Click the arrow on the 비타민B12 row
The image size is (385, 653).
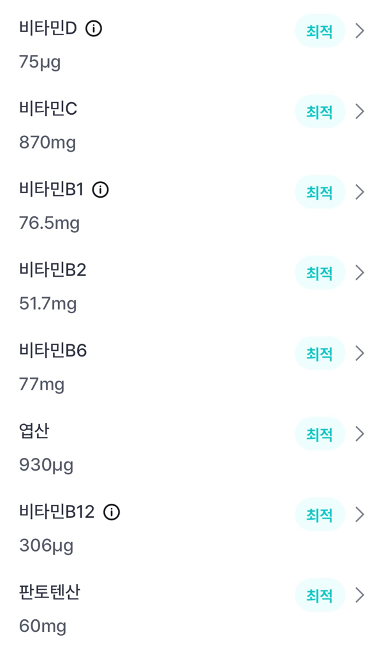pyautogui.click(x=360, y=515)
